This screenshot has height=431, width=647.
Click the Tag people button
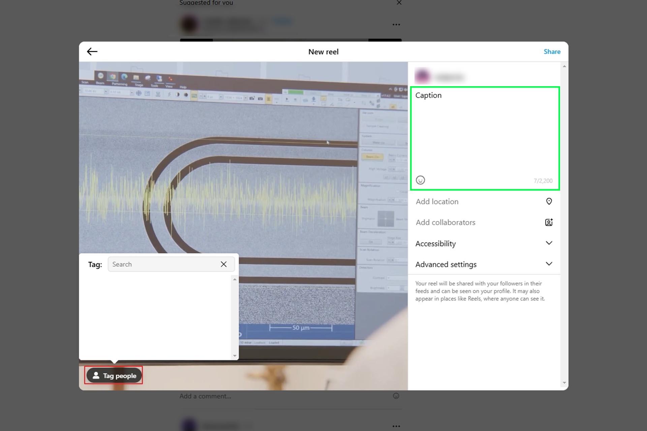(114, 375)
